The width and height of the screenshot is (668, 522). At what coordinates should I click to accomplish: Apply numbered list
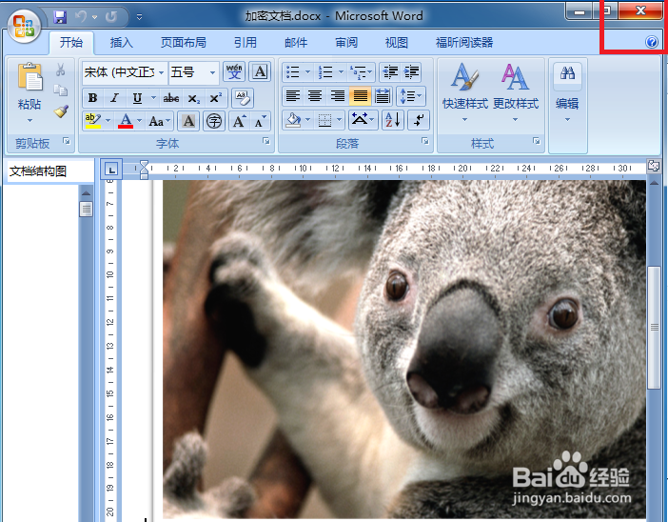[x=325, y=71]
